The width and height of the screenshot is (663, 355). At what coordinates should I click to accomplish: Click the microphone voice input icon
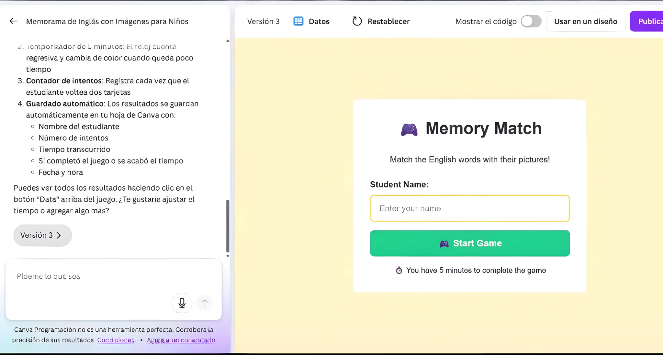pos(182,303)
